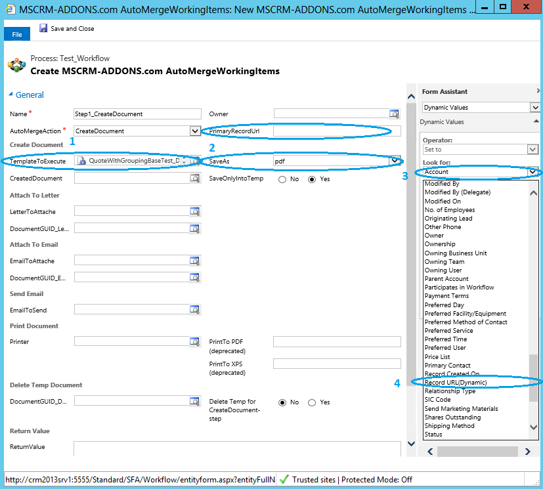Collapse the Form Assistant pane arrow

click(x=538, y=91)
